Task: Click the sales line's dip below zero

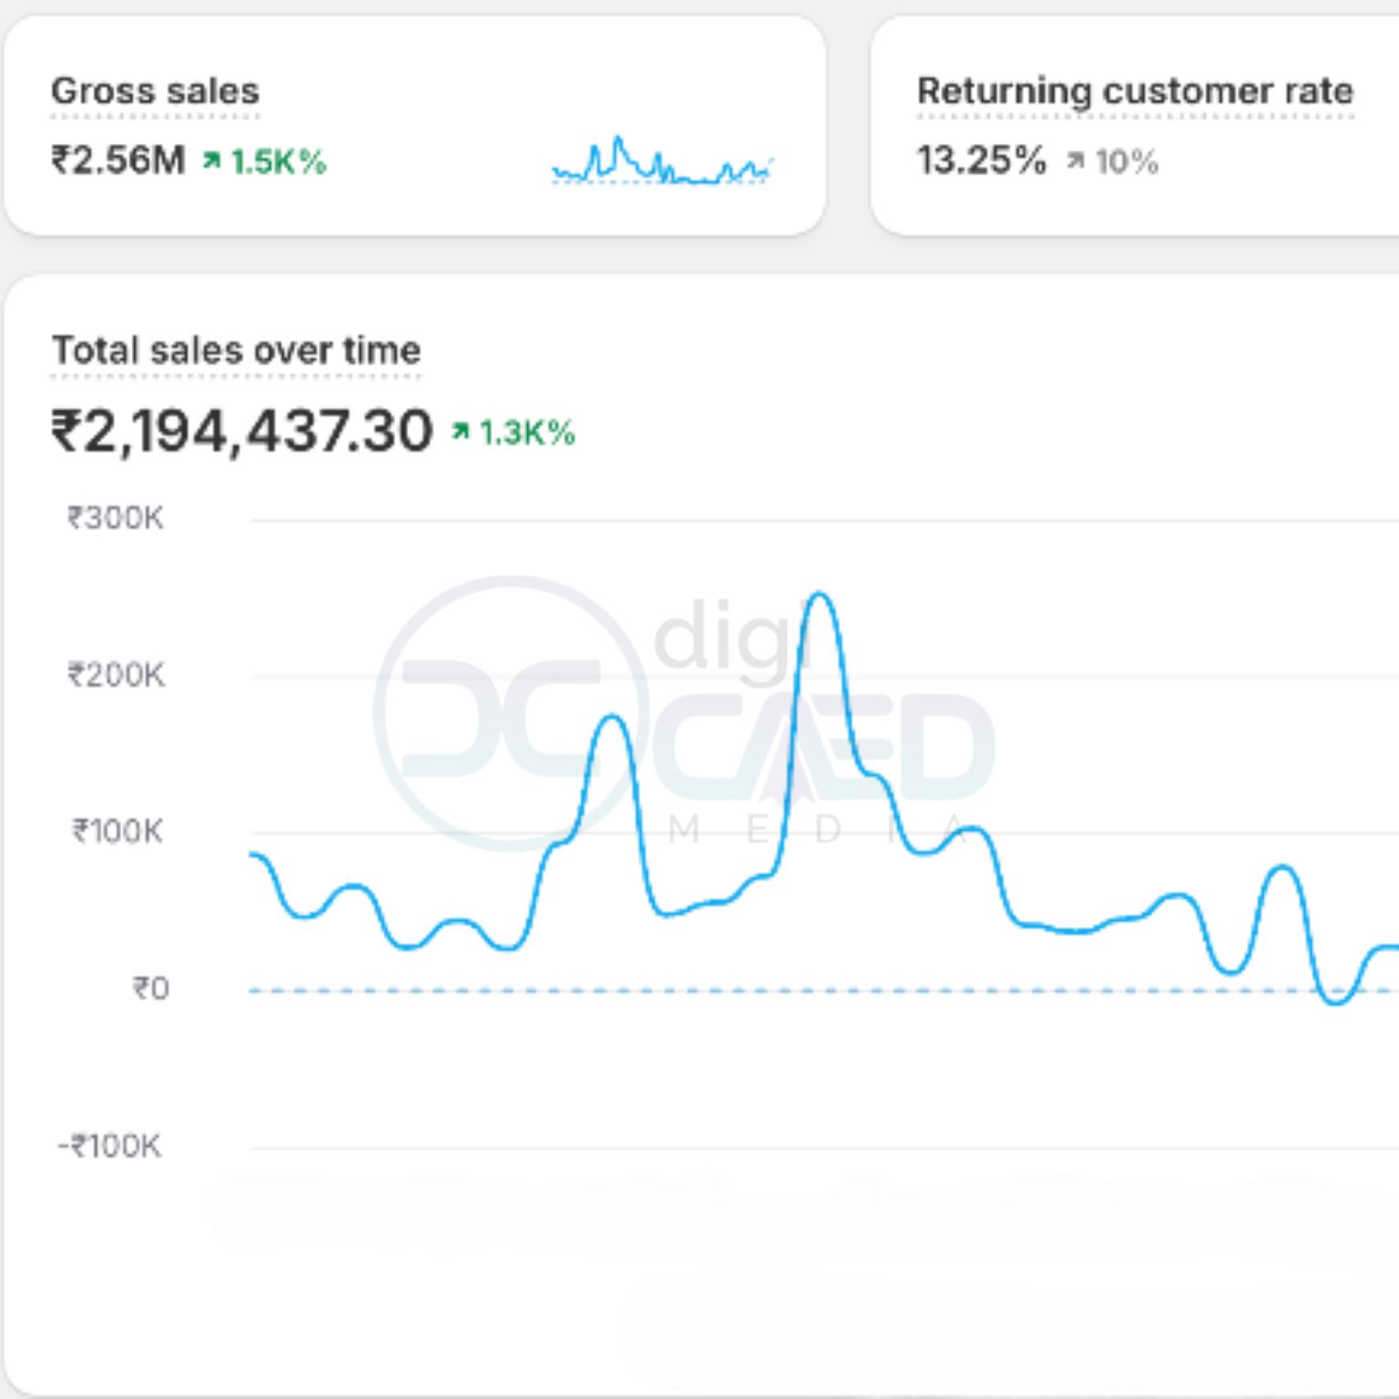Action: pos(1336,1002)
